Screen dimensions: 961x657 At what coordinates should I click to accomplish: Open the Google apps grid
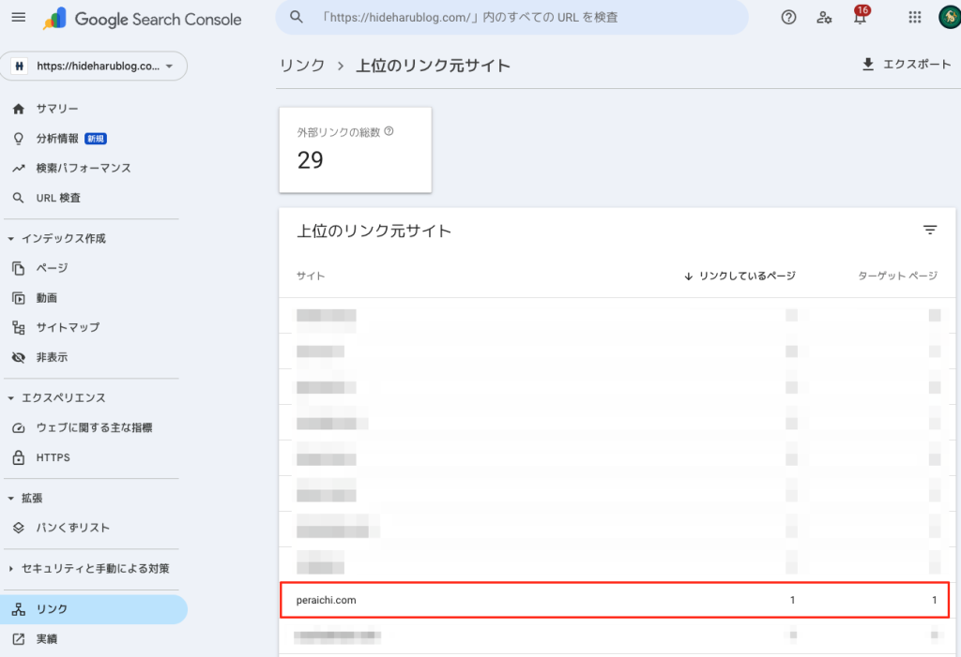pos(915,18)
